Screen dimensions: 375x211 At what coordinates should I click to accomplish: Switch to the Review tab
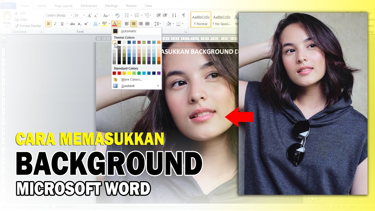coord(131,6)
